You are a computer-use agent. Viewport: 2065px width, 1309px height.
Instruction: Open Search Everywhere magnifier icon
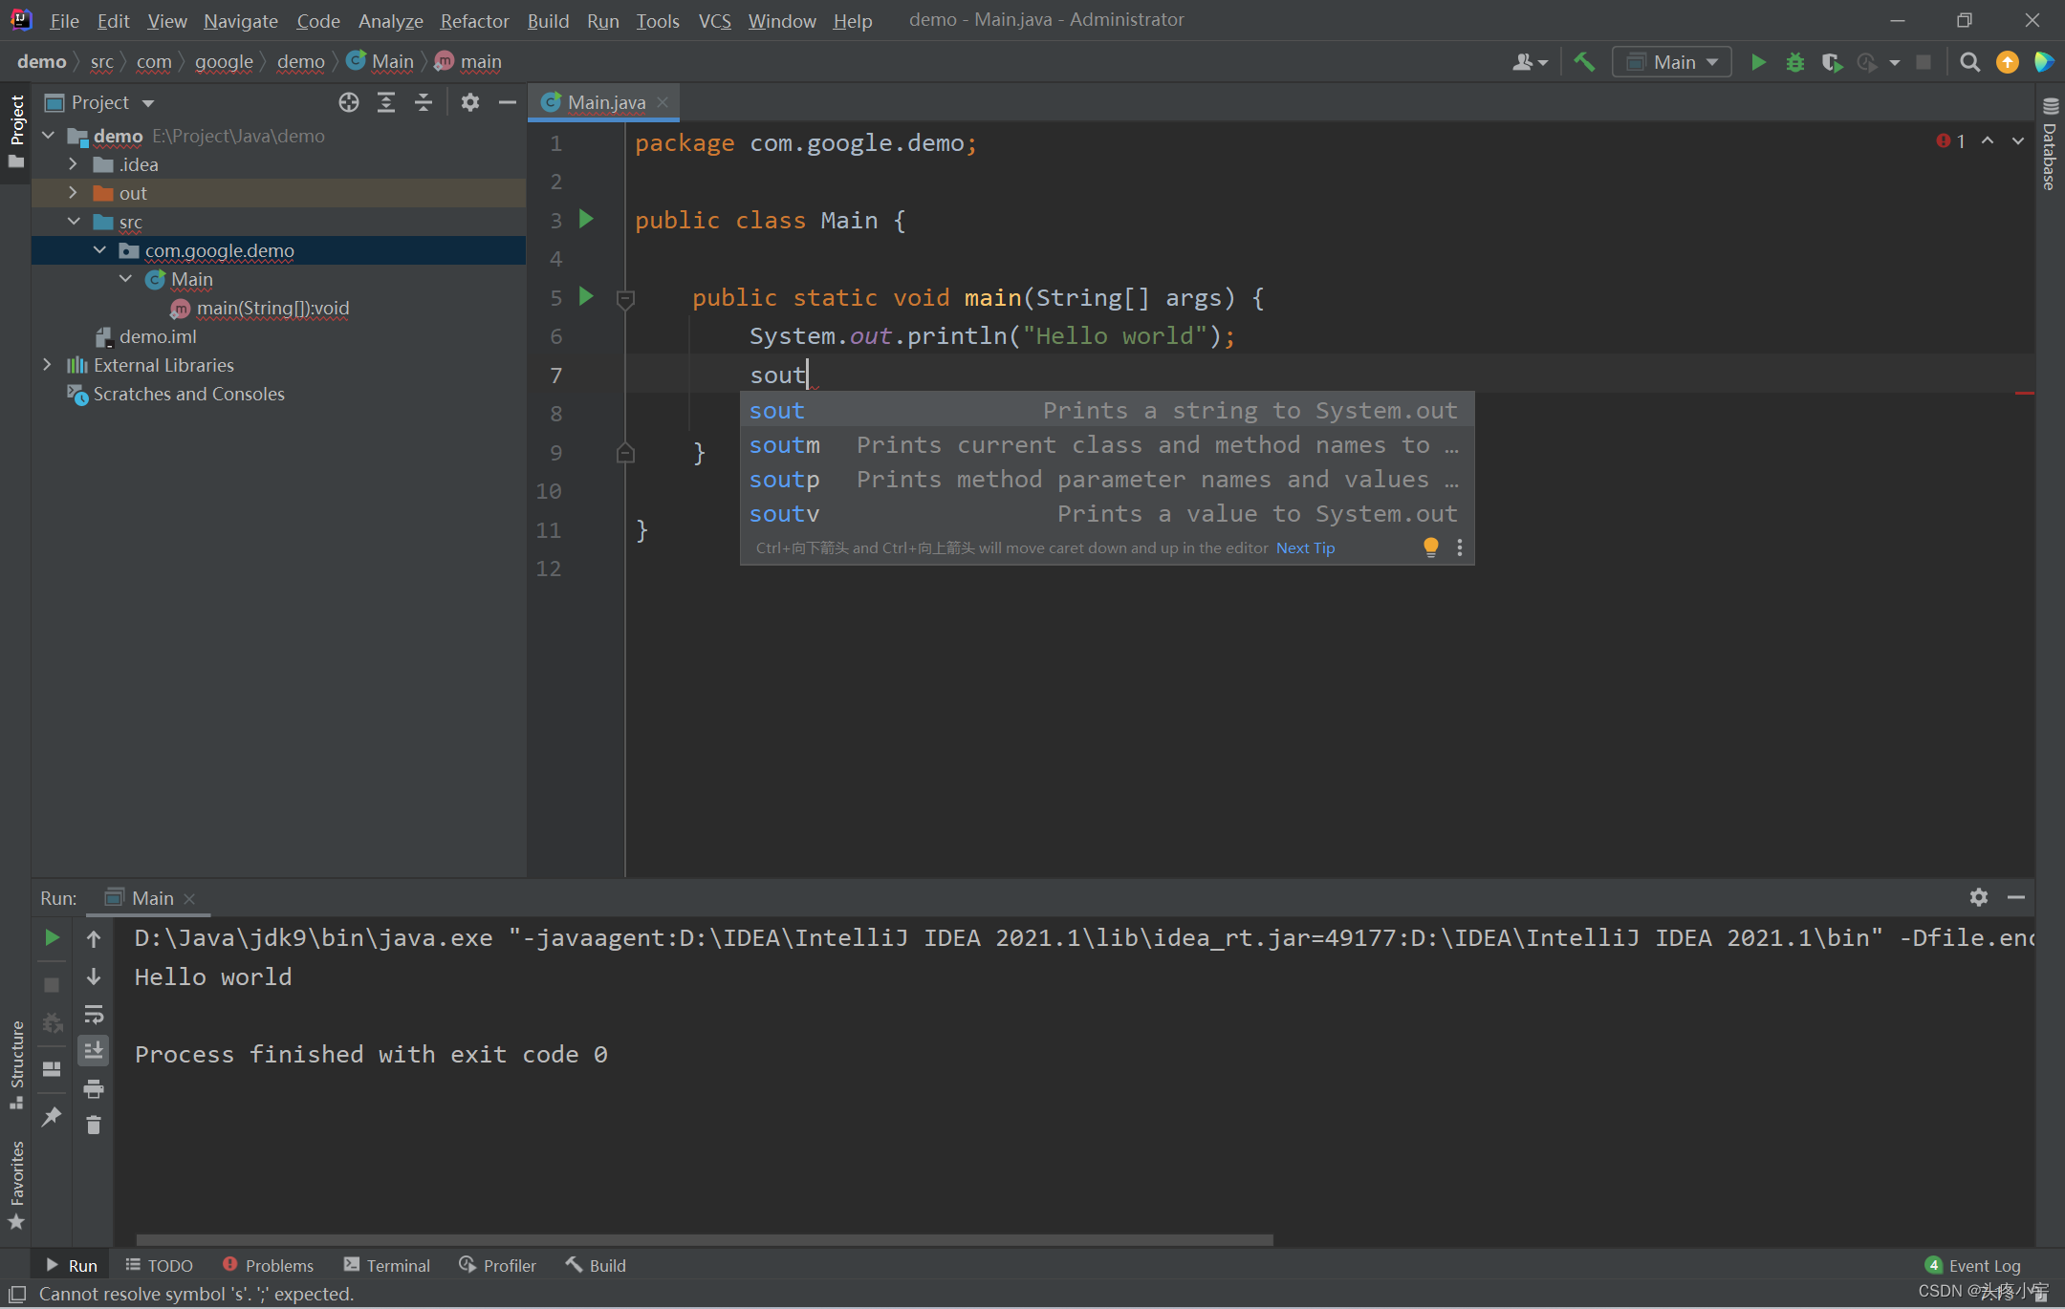(1969, 62)
